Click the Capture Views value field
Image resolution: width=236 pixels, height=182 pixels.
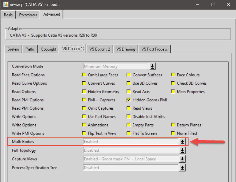(x=131, y=159)
